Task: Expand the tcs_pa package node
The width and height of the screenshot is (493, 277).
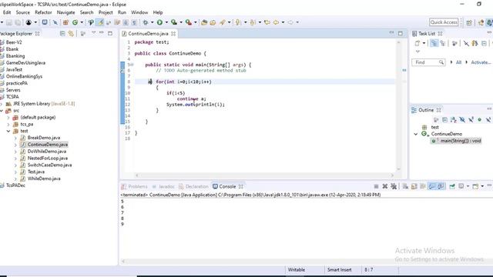Action: coord(8,125)
